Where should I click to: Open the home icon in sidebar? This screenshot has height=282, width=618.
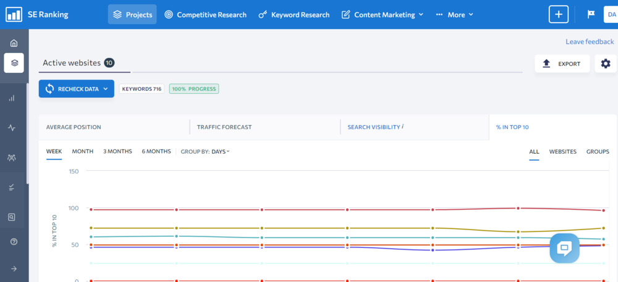(14, 43)
